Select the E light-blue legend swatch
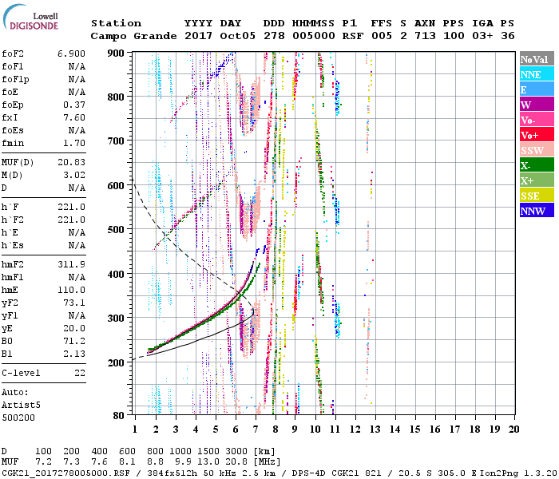559x479 pixels. coord(537,89)
